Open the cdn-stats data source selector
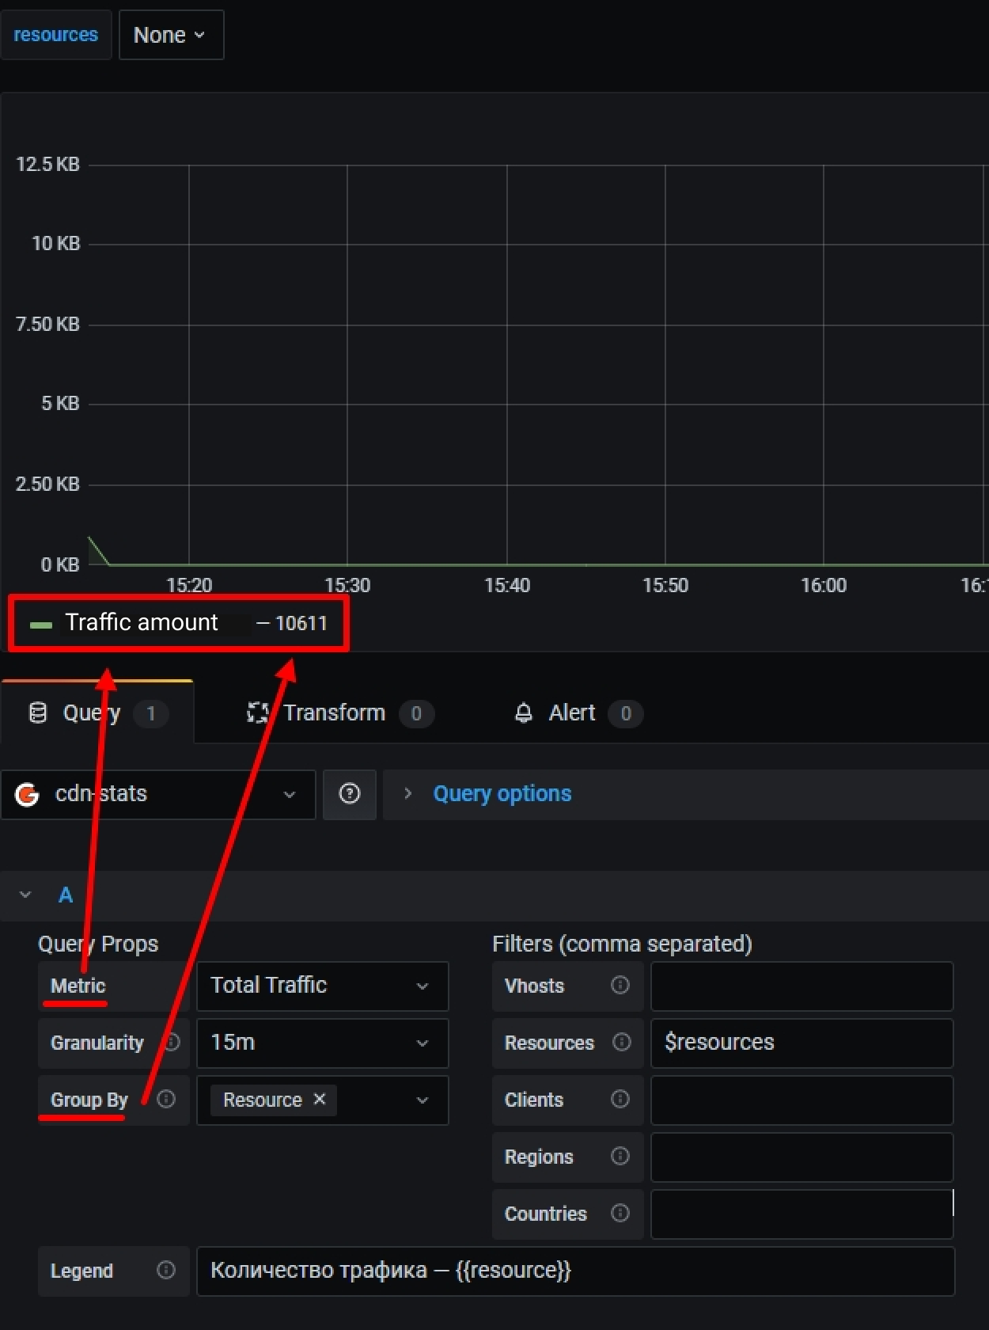The width and height of the screenshot is (989, 1330). [x=158, y=794]
